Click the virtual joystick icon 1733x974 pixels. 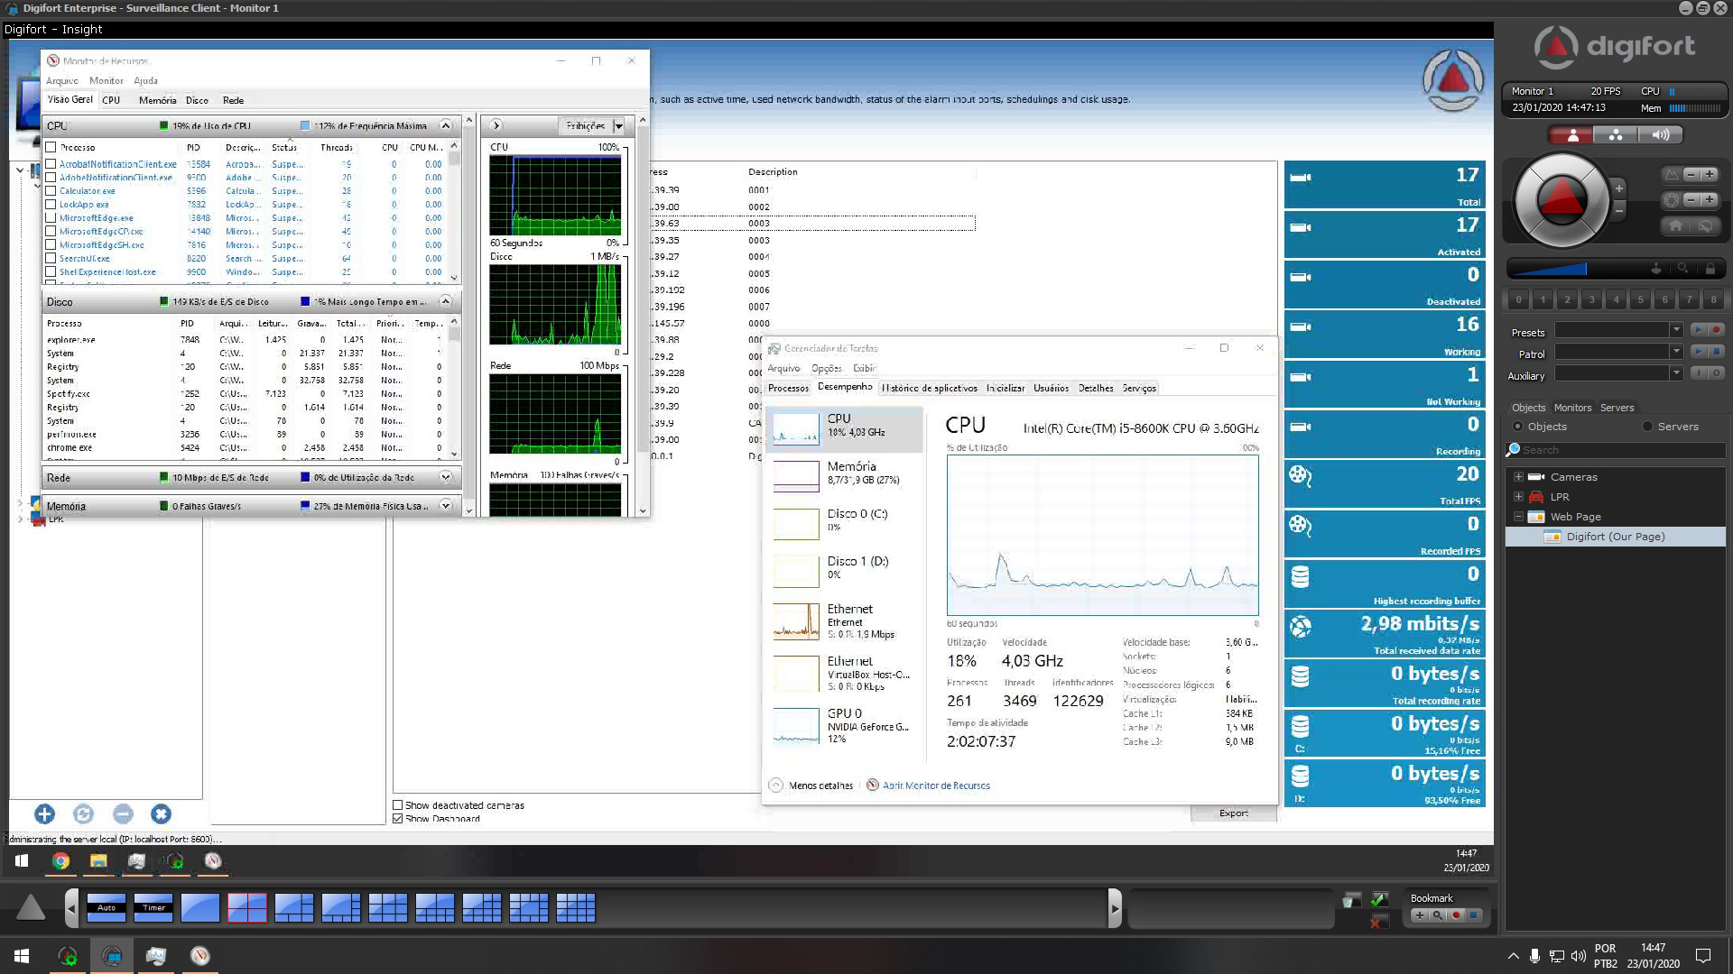1655,269
